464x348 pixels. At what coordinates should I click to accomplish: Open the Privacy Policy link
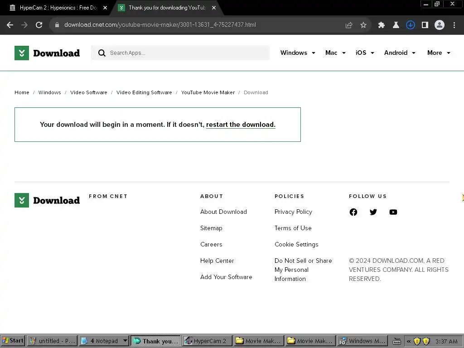[293, 212]
